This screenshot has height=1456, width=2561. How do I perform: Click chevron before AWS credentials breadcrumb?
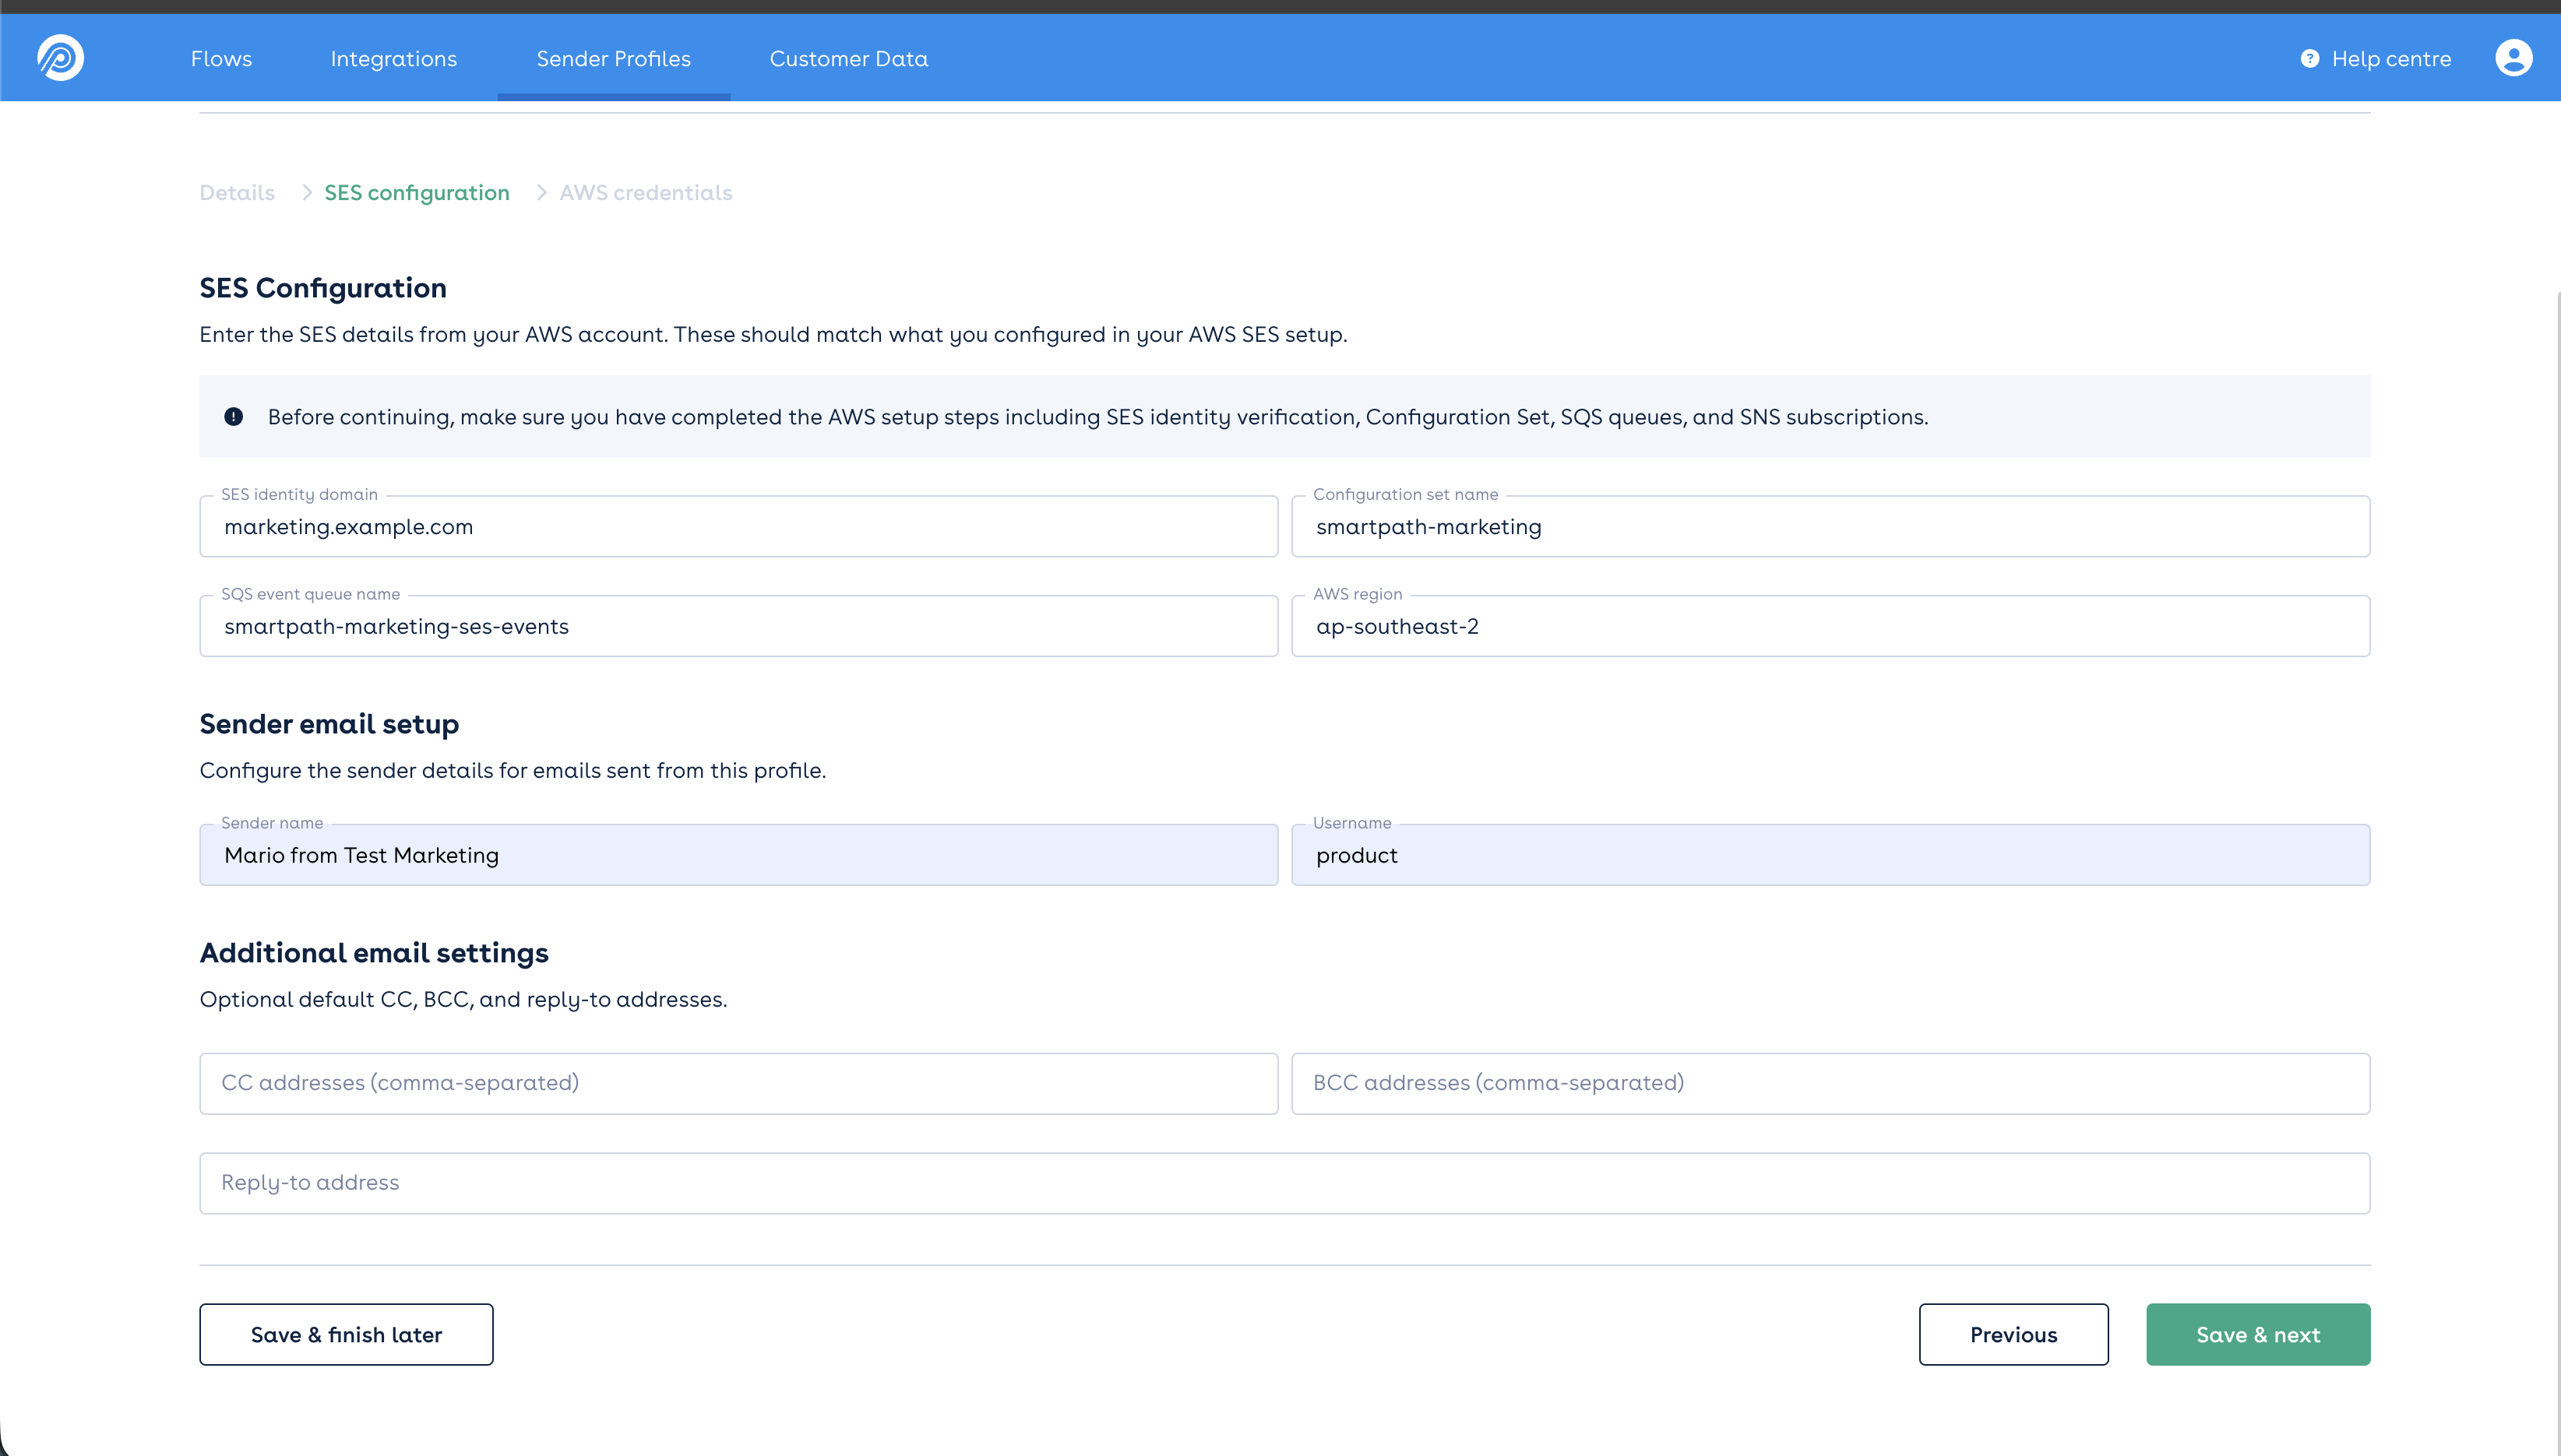[541, 192]
